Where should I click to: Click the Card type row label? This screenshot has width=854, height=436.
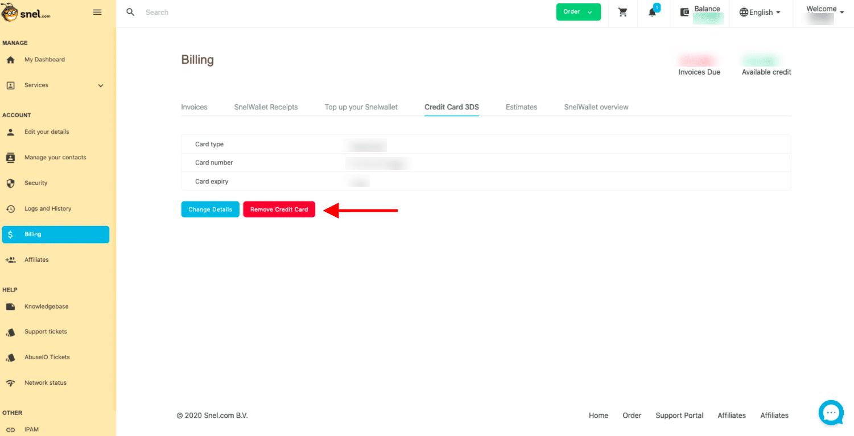tap(209, 145)
